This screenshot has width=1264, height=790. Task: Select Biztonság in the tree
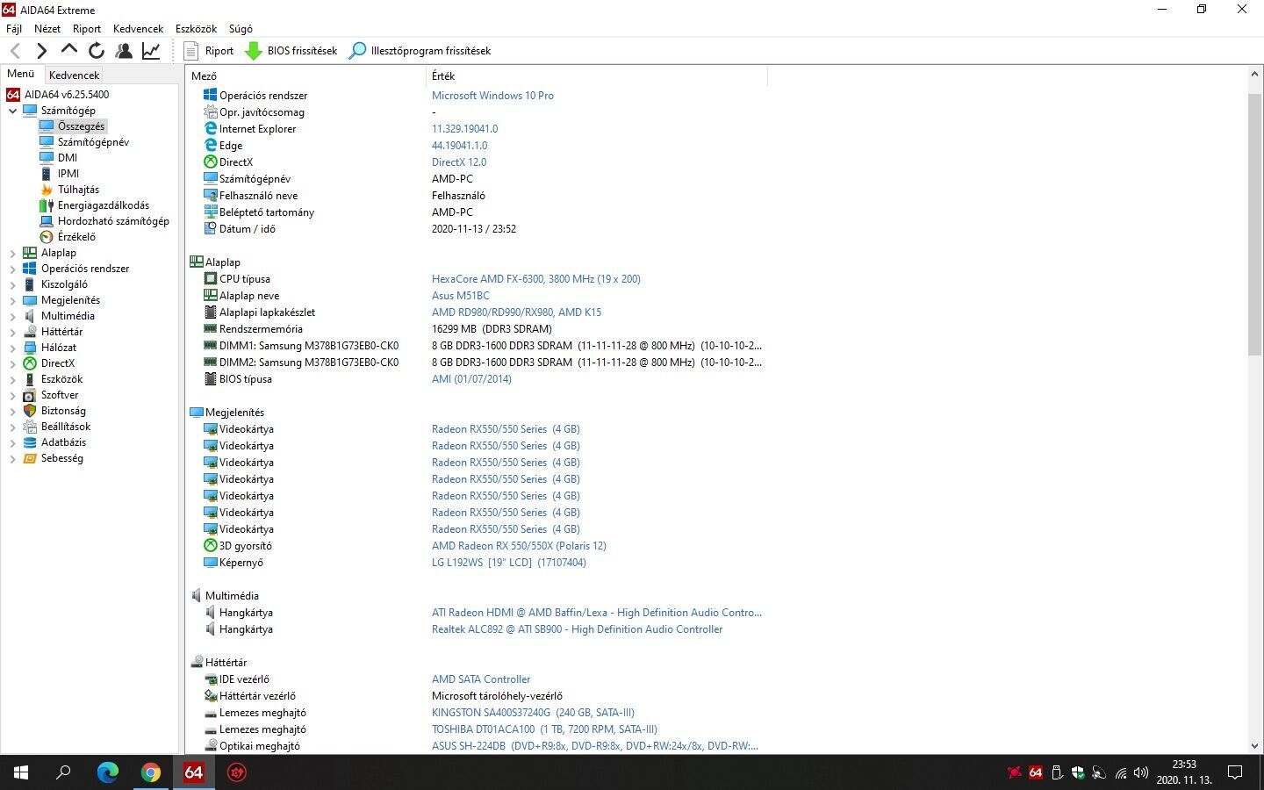pos(63,411)
